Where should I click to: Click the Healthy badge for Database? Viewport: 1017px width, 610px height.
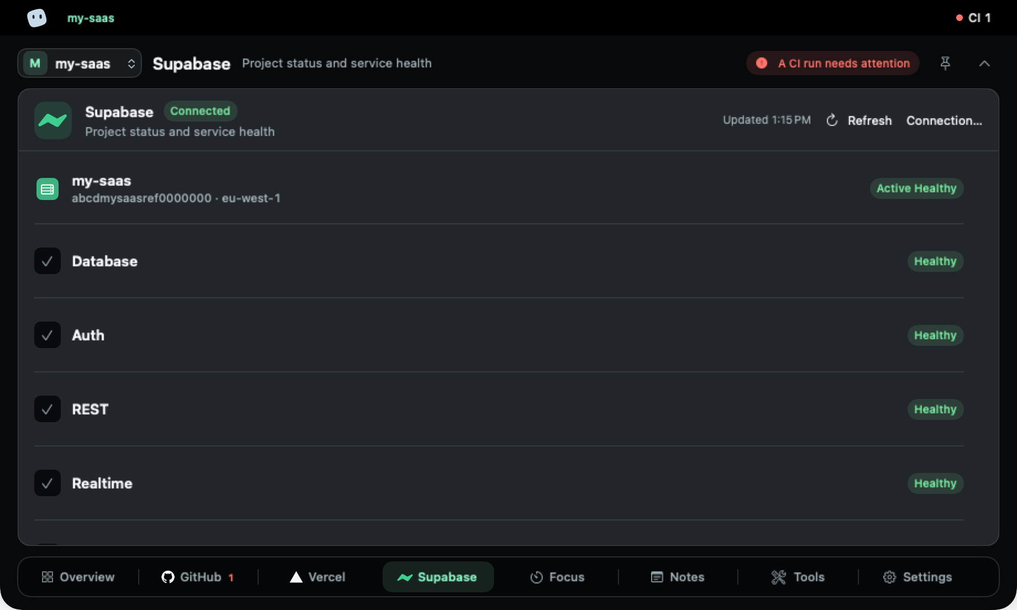pos(935,261)
